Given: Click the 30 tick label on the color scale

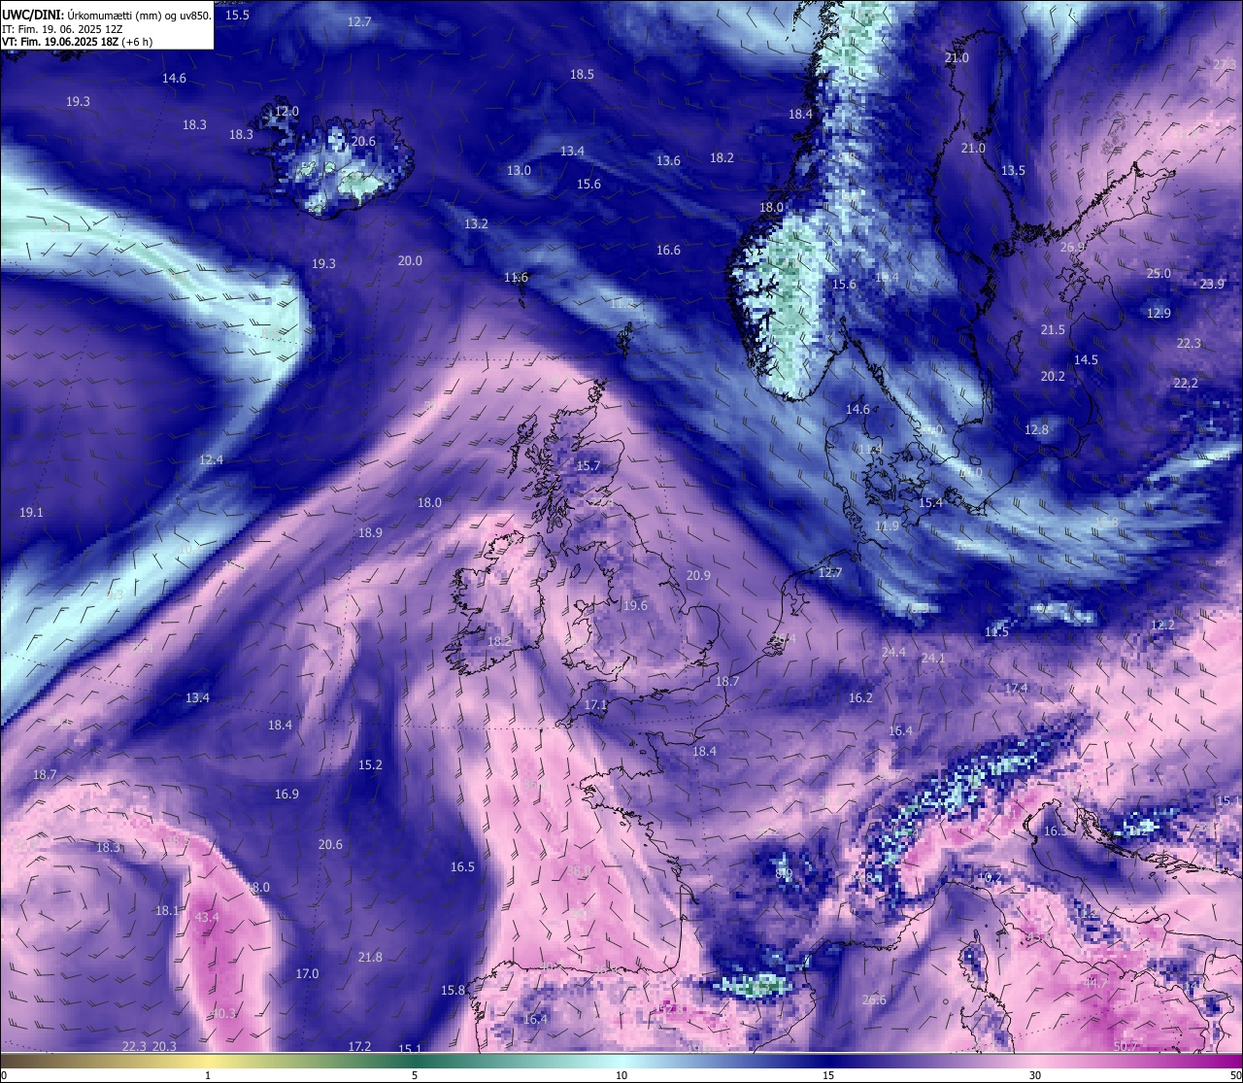Looking at the screenshot, I should (1035, 1074).
